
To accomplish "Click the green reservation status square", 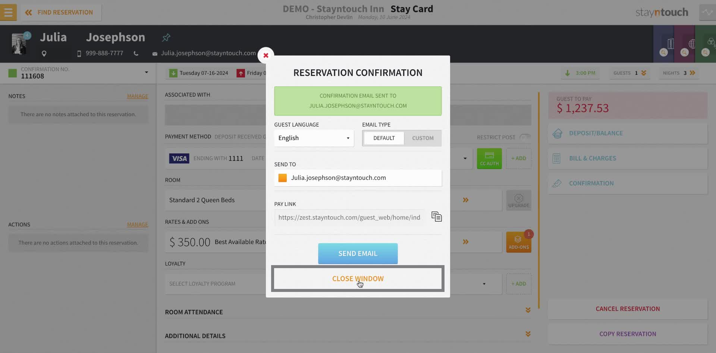I will [13, 73].
